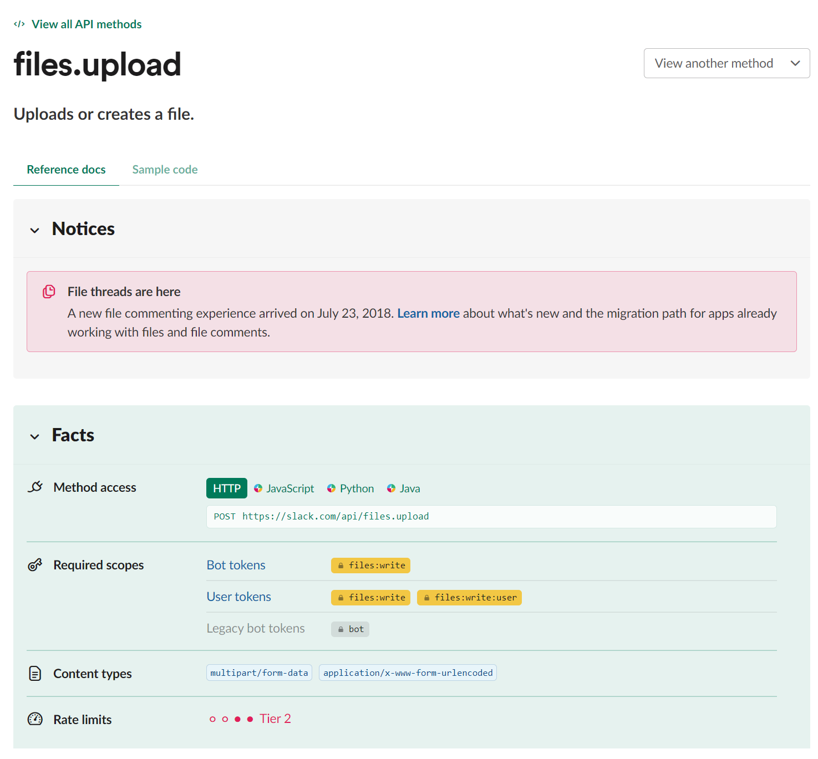Click the rate limit tier dots indicator
The width and height of the screenshot is (818, 759).
[231, 719]
